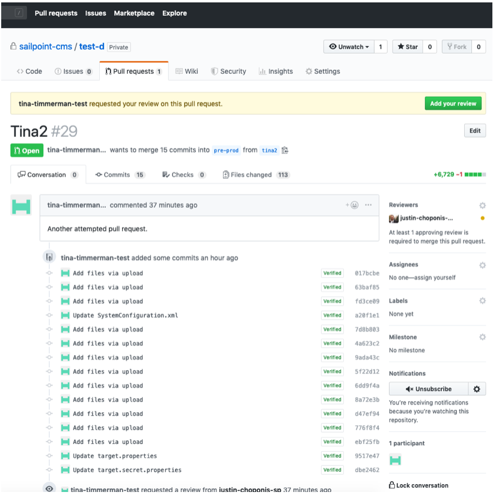496x498 pixels.
Task: Click Lock conversation
Action: click(x=418, y=485)
